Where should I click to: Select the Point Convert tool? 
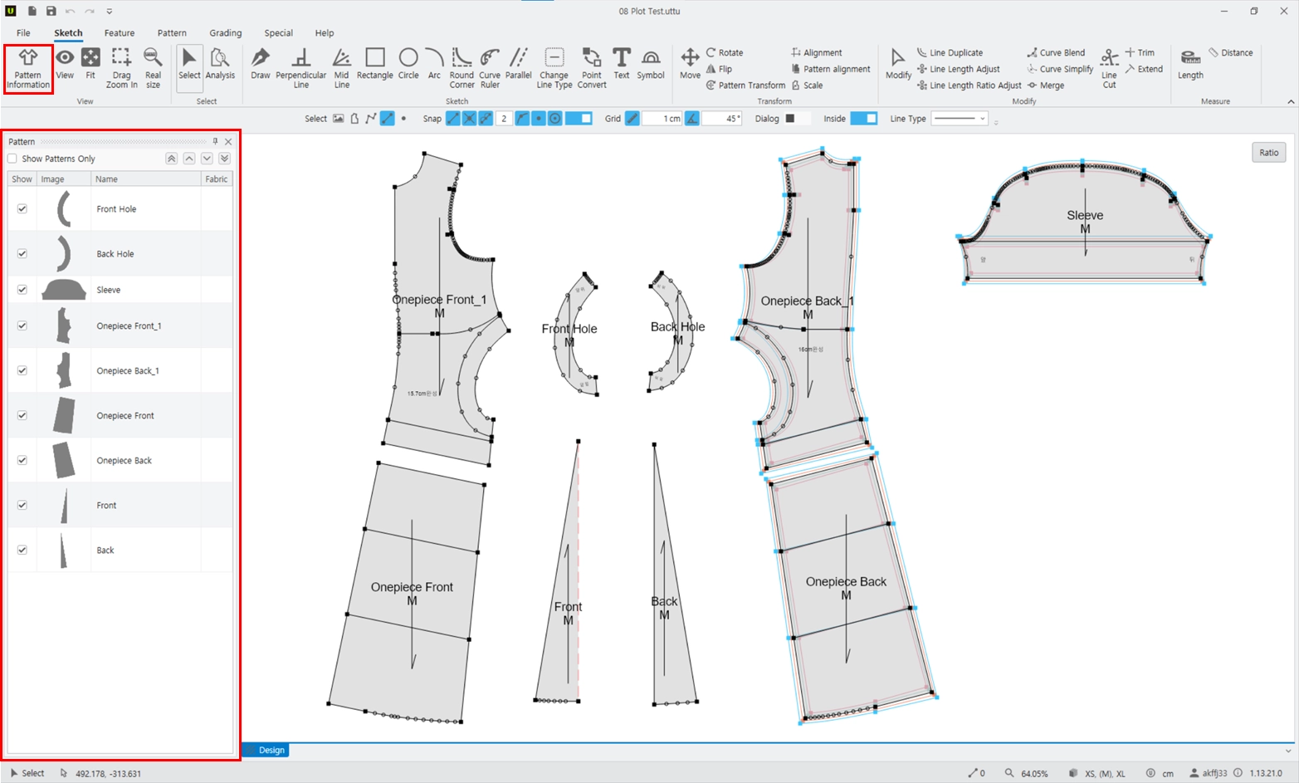click(x=592, y=68)
